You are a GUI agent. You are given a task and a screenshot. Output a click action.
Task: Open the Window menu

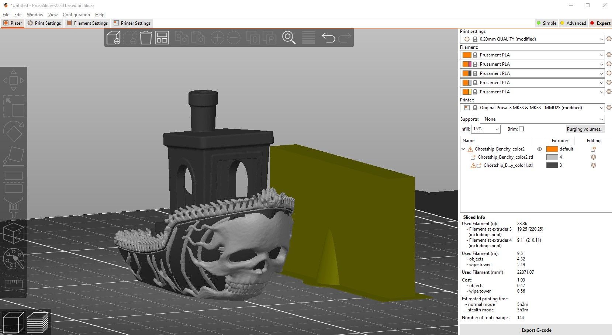pyautogui.click(x=35, y=15)
